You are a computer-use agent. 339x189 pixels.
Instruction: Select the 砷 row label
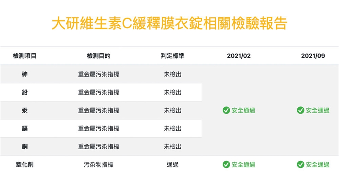24,74
